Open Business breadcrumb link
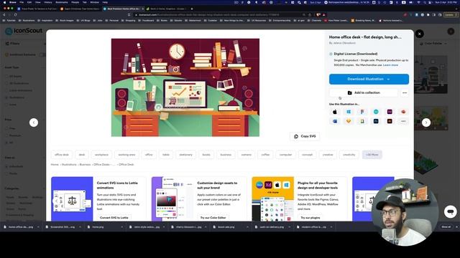Image resolution: width=460 pixels, height=258 pixels. 85,165
